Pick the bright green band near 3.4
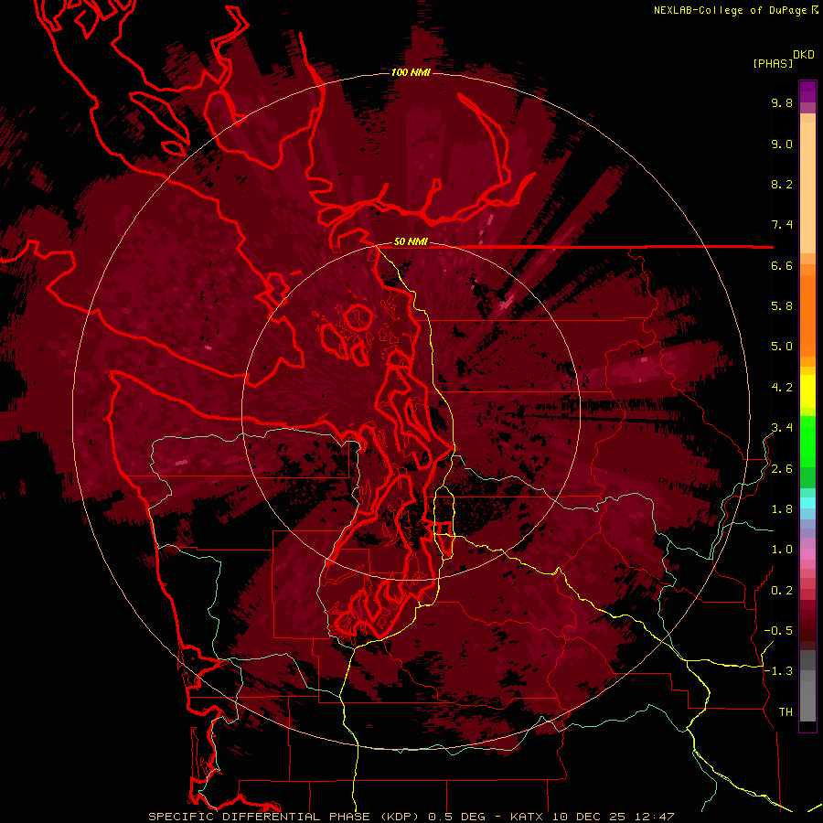 (807, 441)
